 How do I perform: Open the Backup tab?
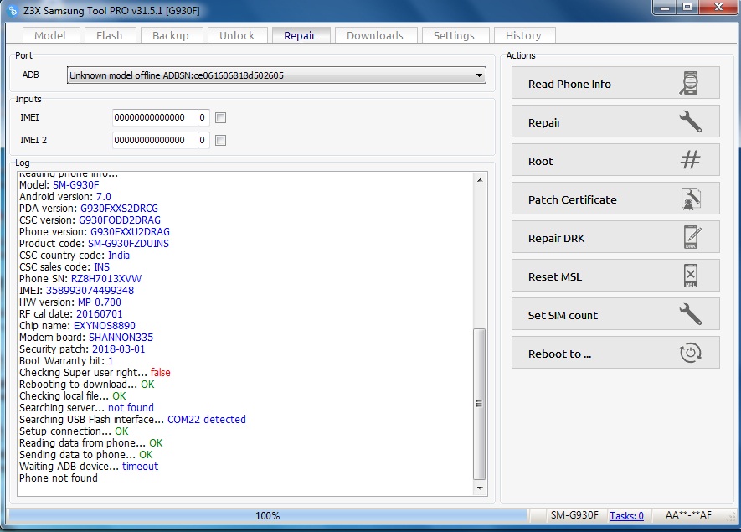pos(171,35)
